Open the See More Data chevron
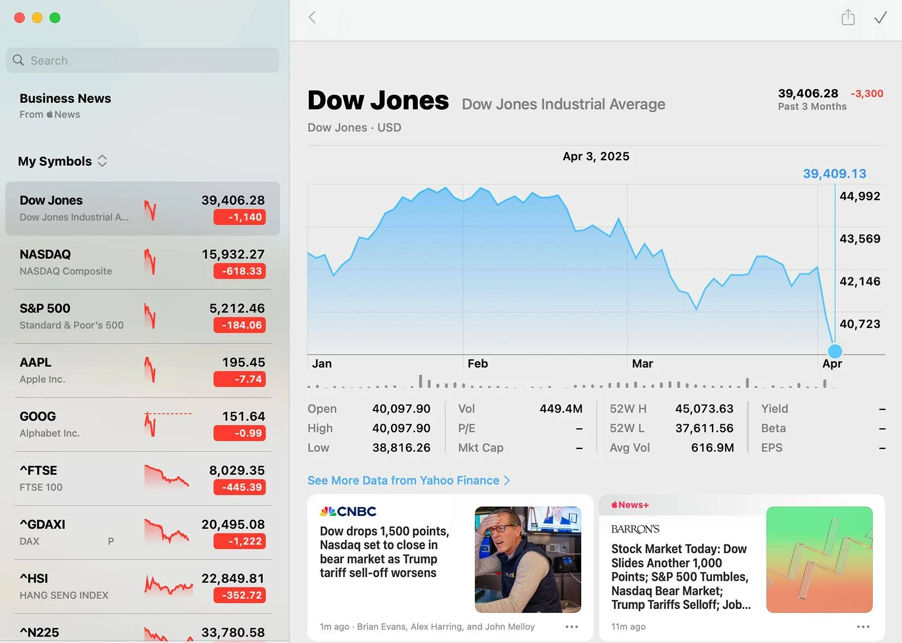902x643 pixels. (x=506, y=480)
